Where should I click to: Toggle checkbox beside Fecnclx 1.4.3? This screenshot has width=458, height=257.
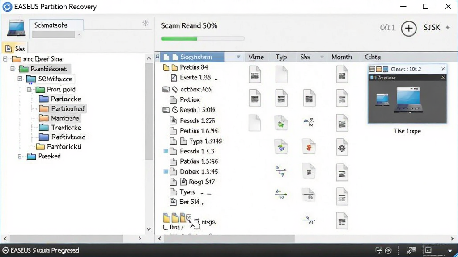(x=165, y=151)
